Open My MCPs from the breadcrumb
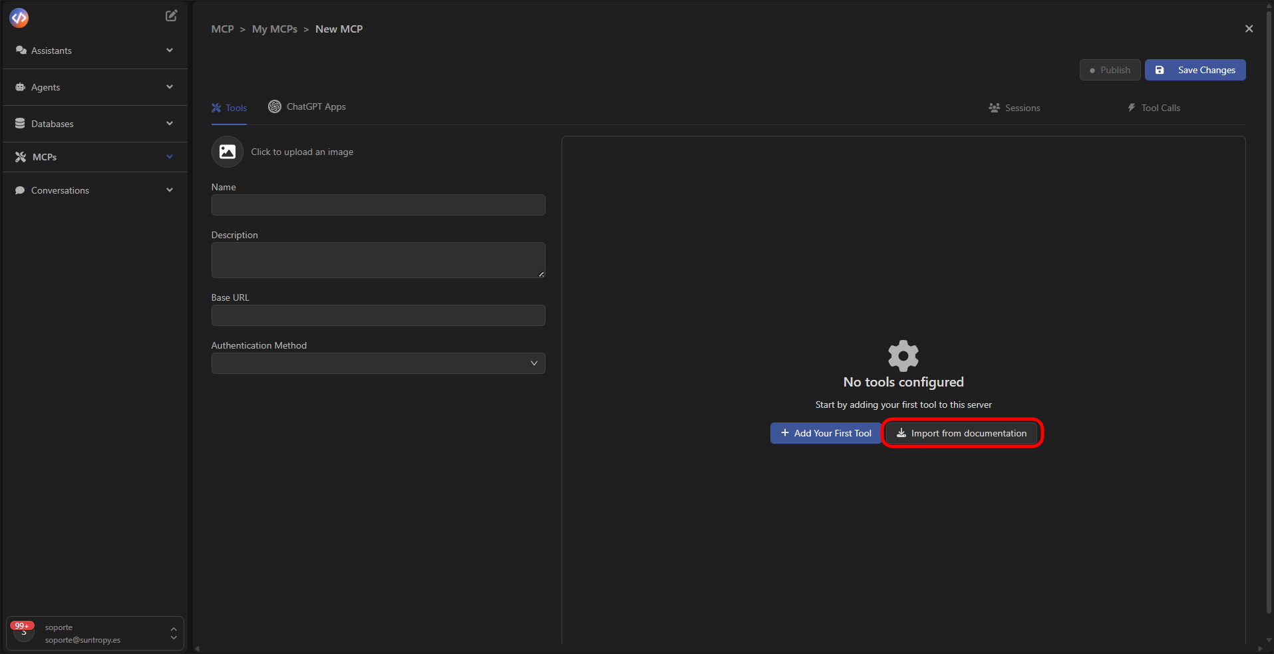Viewport: 1274px width, 654px height. [x=274, y=29]
